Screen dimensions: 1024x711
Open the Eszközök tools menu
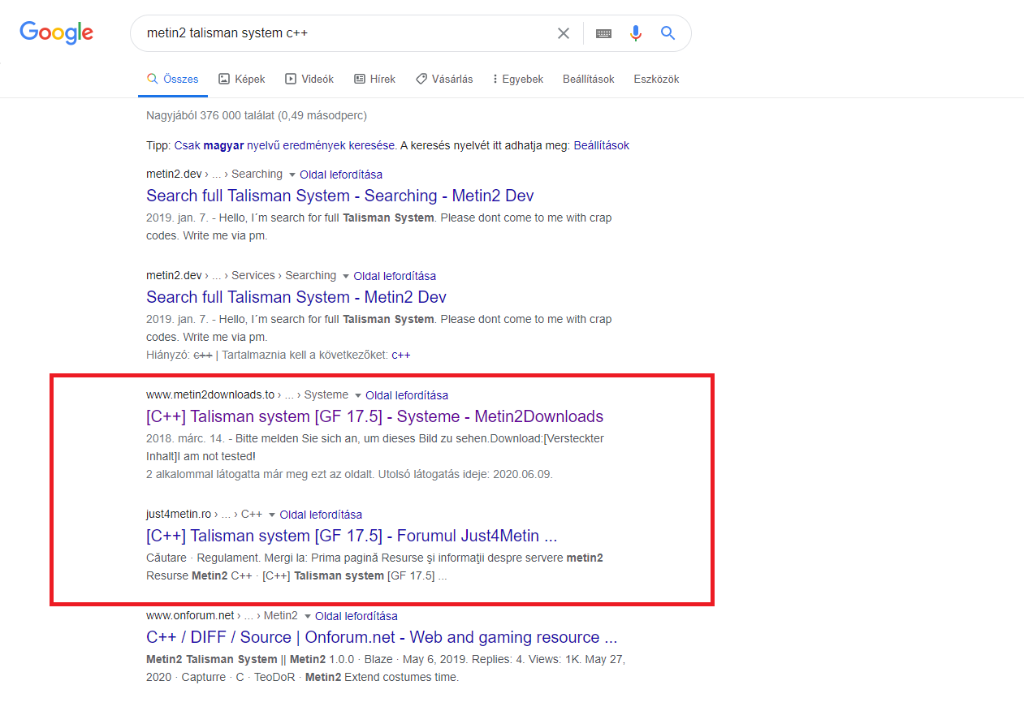pyautogui.click(x=656, y=80)
